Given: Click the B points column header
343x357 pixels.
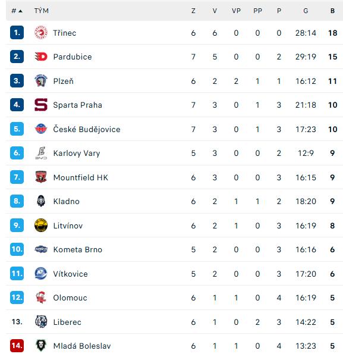Looking at the screenshot, I should click(x=332, y=11).
